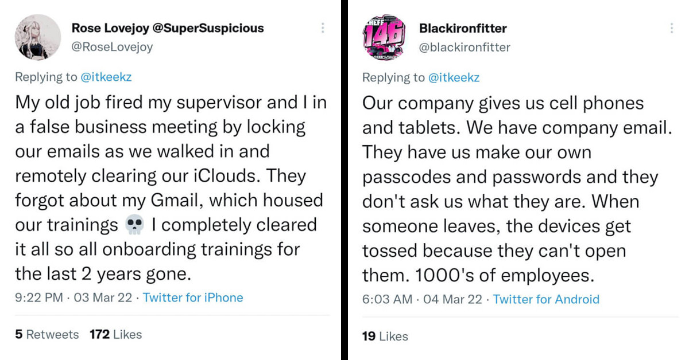The image size is (689, 360).
Task: View the 5 Retweets list
Action: pos(46,334)
